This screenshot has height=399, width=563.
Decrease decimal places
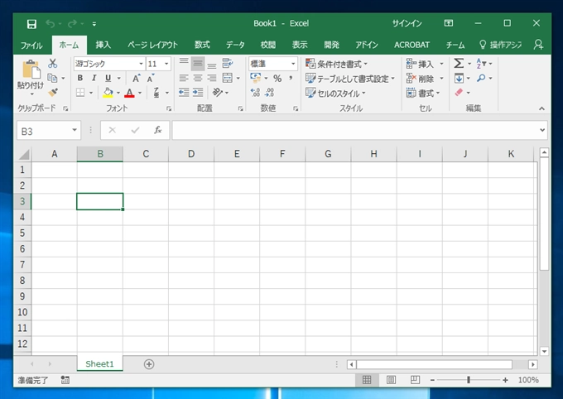[x=270, y=93]
